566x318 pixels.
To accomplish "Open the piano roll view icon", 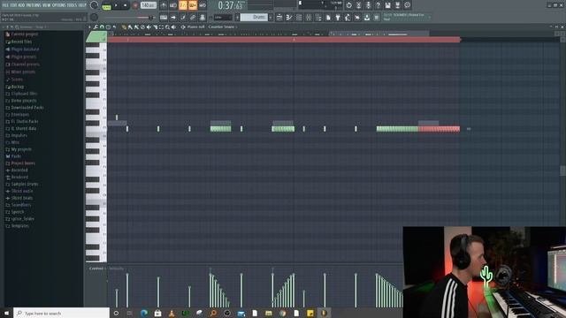I will tap(289, 18).
